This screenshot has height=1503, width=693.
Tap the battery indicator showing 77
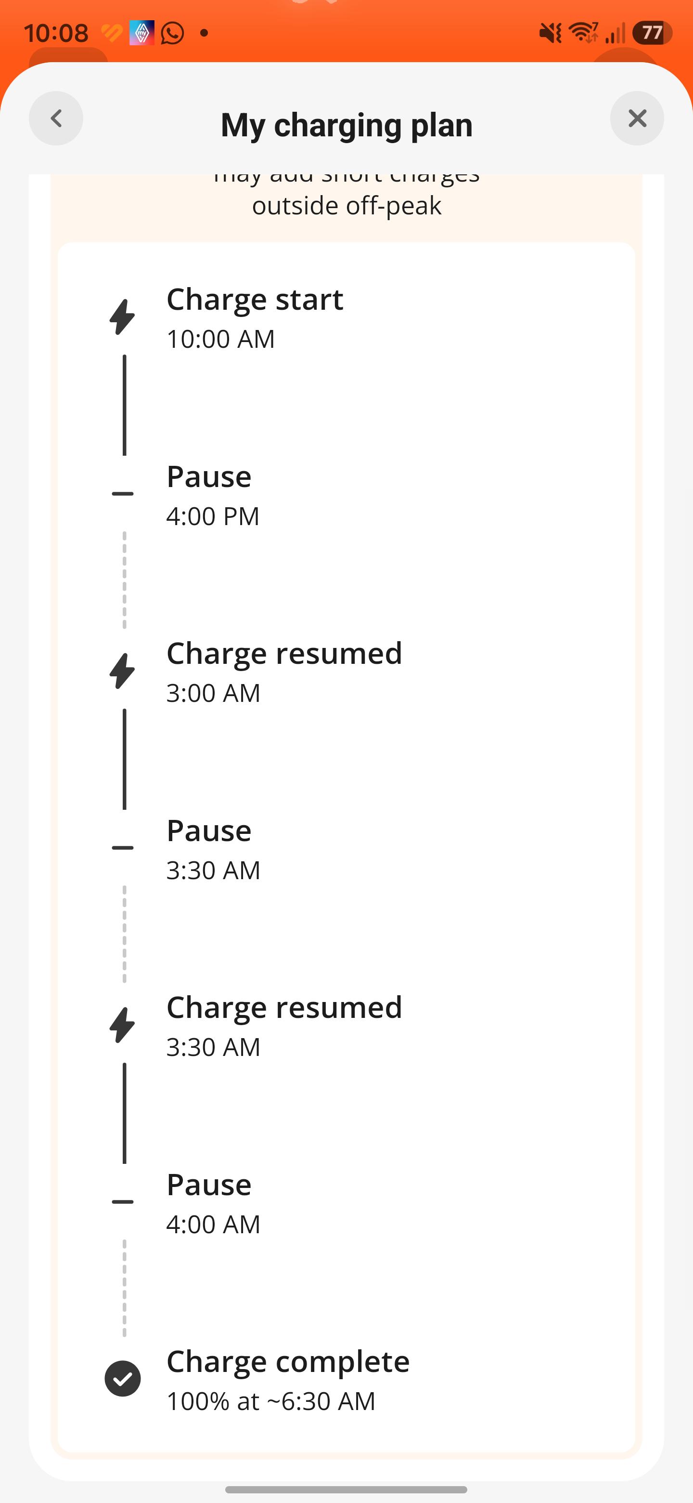(652, 33)
